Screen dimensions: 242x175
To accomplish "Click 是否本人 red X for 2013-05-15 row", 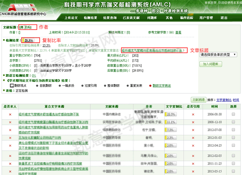I will tap(10, 171).
